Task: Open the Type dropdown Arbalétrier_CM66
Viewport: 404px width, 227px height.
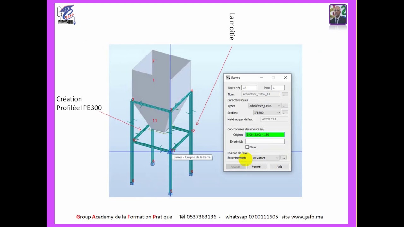Action: coord(264,106)
